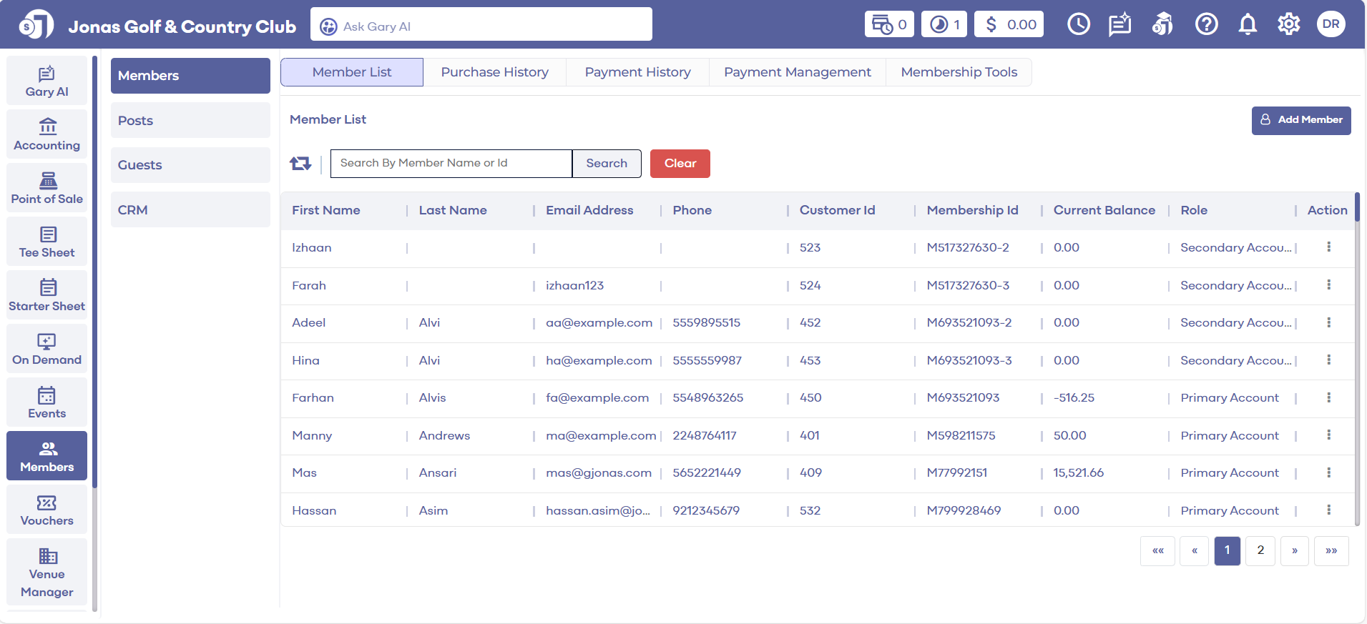Expand three-dot actions for Hassan Asim
1367x624 pixels.
pos(1328,510)
